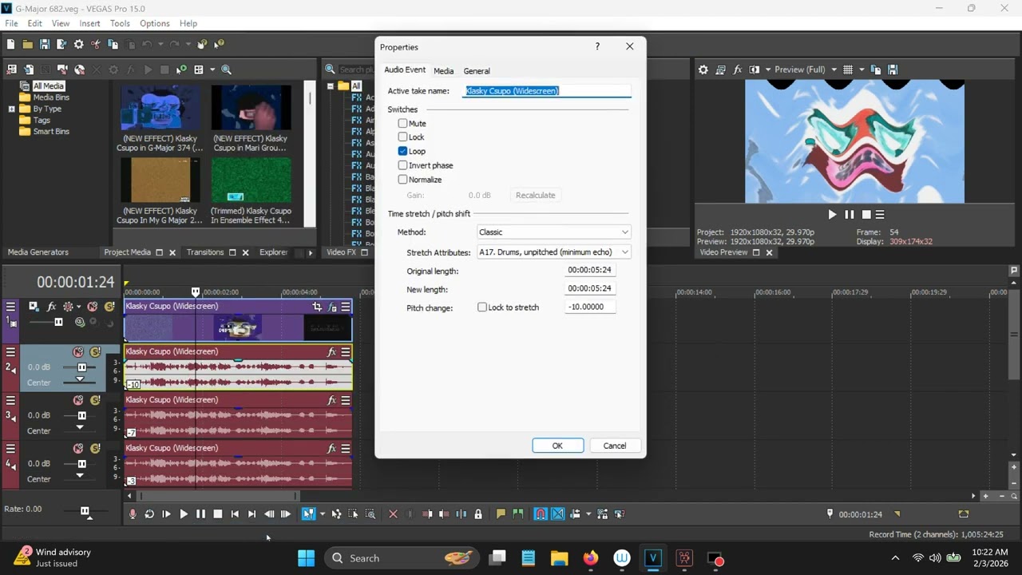This screenshot has width=1022, height=575.
Task: Open event FX on track 2 audio clip
Action: 331,352
